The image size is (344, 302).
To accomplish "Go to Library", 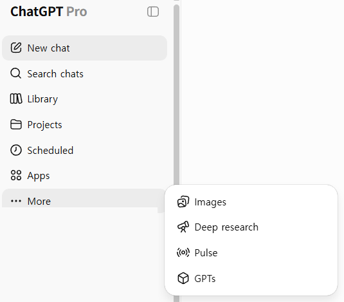I will (84, 99).
